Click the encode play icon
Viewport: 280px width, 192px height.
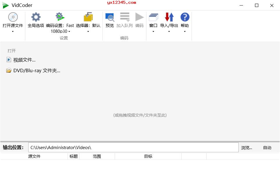[139, 17]
